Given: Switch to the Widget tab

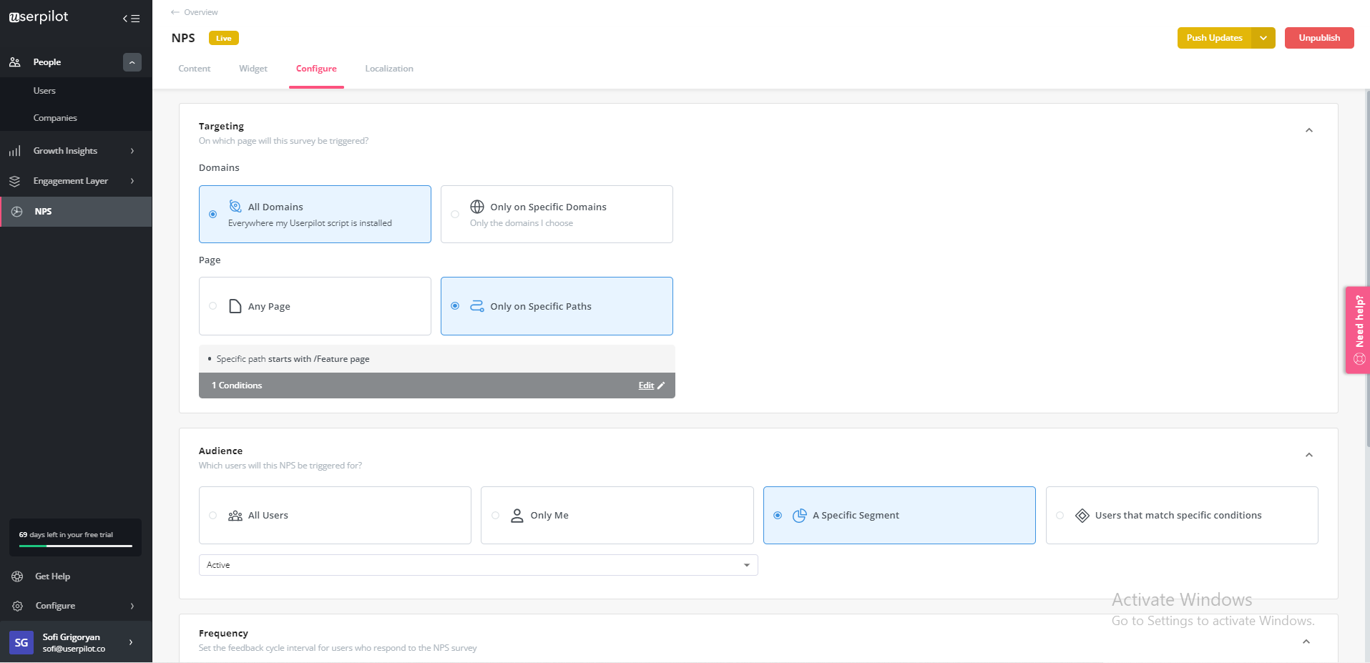Looking at the screenshot, I should (253, 68).
